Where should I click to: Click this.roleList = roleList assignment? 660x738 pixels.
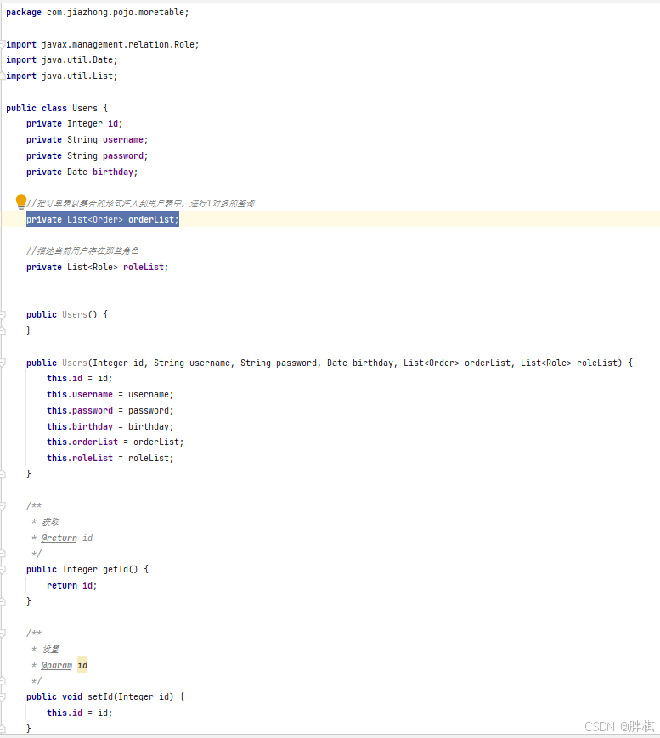click(110, 458)
